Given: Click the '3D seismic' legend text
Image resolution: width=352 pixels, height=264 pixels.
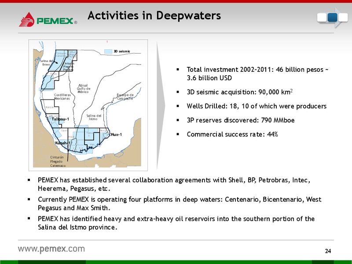Looking at the screenshot, I should click(x=122, y=51).
